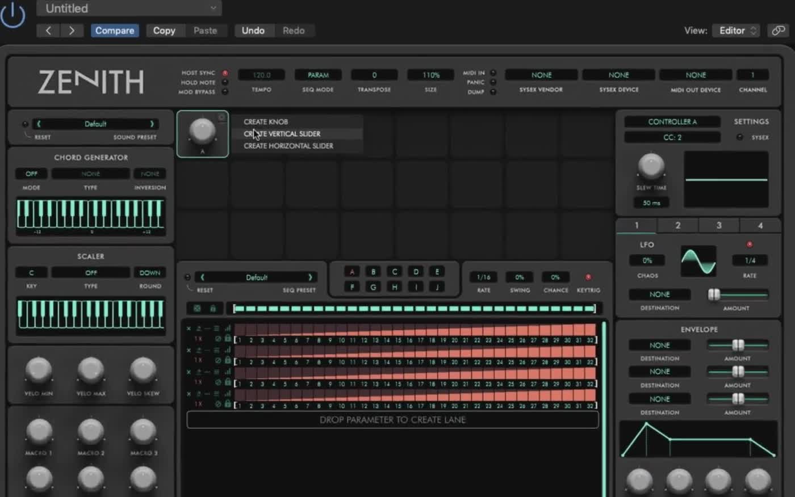This screenshot has height=497, width=795.
Task: Click the Velo Min knob
Action: [39, 370]
